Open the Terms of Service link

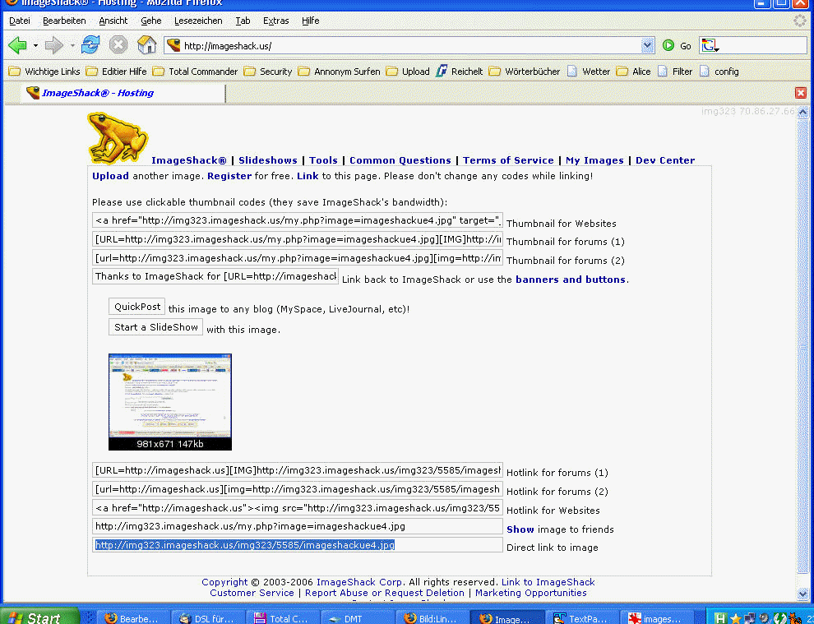(508, 160)
